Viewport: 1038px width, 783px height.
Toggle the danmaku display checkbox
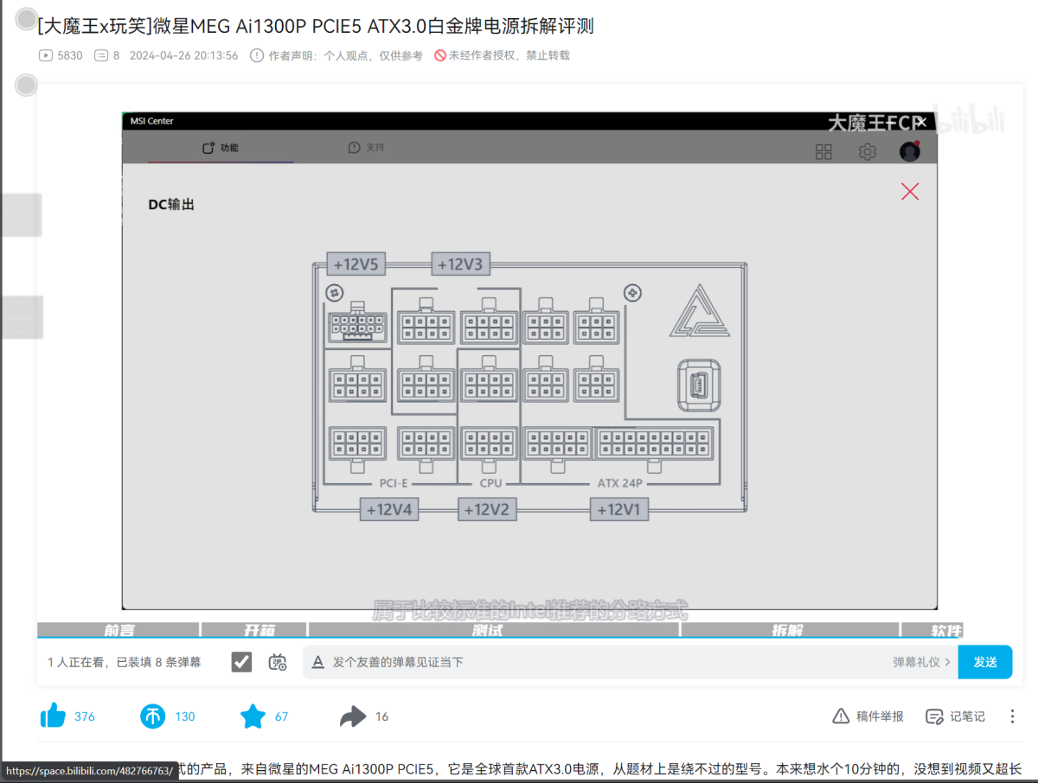point(241,662)
